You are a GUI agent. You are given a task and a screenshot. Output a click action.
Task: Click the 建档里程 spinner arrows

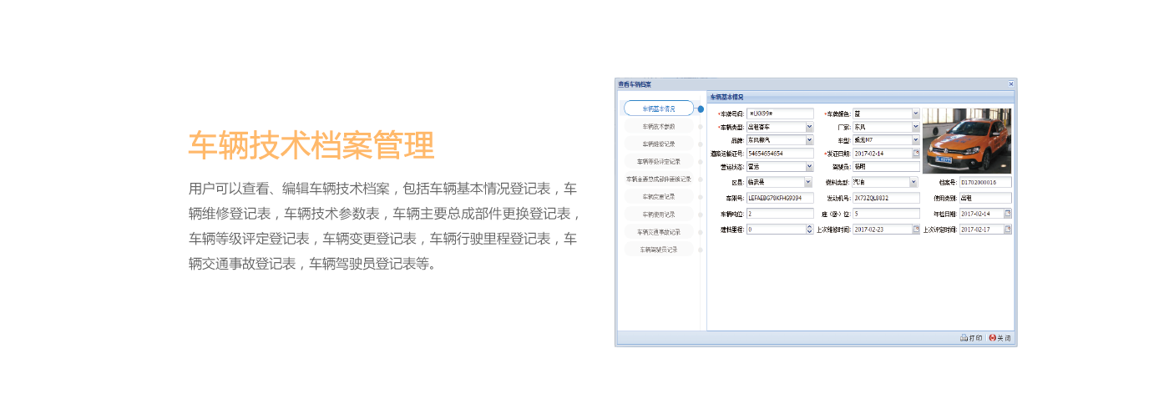point(809,230)
